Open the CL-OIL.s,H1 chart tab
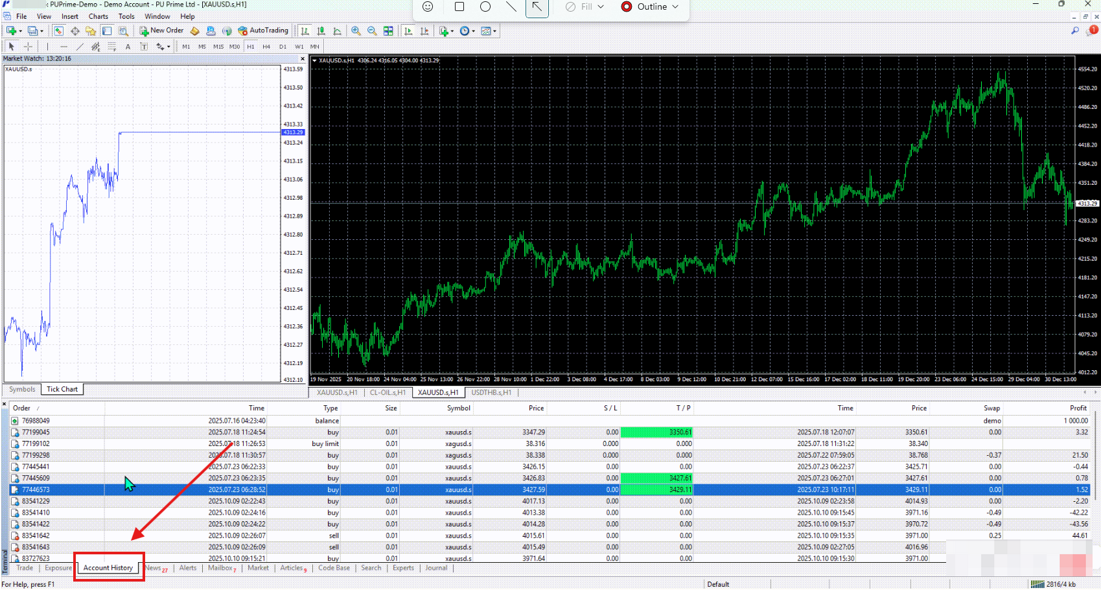The image size is (1101, 590). [388, 392]
